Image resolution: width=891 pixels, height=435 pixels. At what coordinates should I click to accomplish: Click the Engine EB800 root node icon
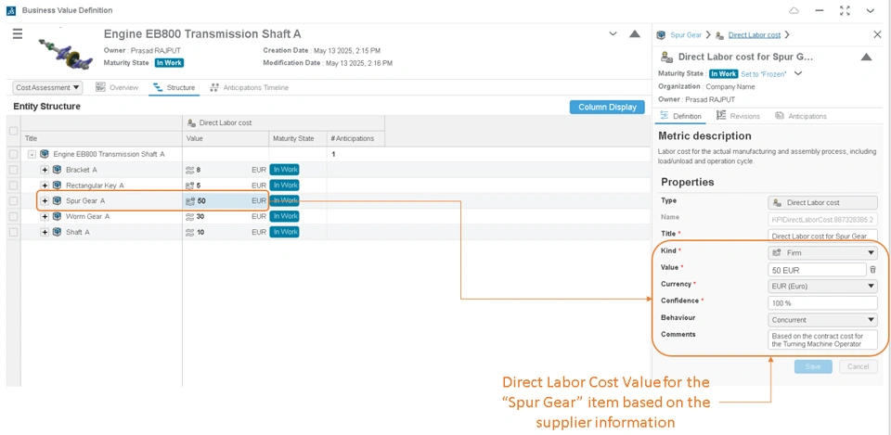(x=45, y=154)
